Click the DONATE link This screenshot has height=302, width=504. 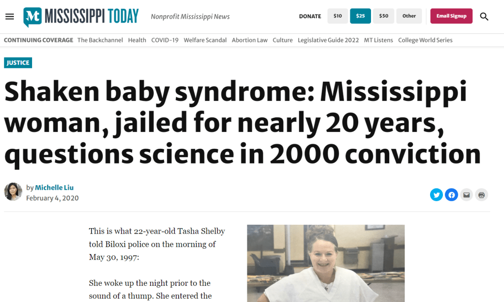click(x=310, y=16)
